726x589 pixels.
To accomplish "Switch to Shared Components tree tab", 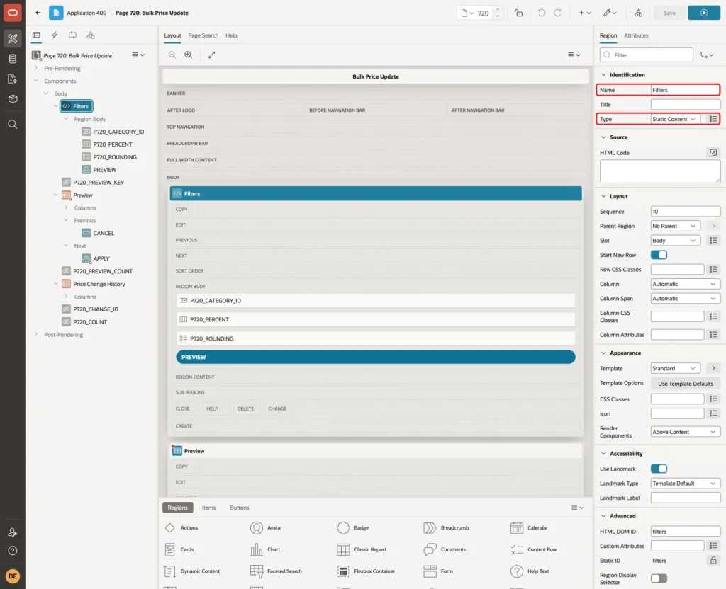I will pos(91,35).
